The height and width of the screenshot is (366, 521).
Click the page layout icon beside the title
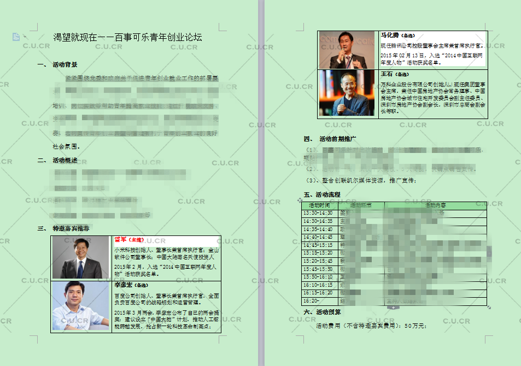16,37
